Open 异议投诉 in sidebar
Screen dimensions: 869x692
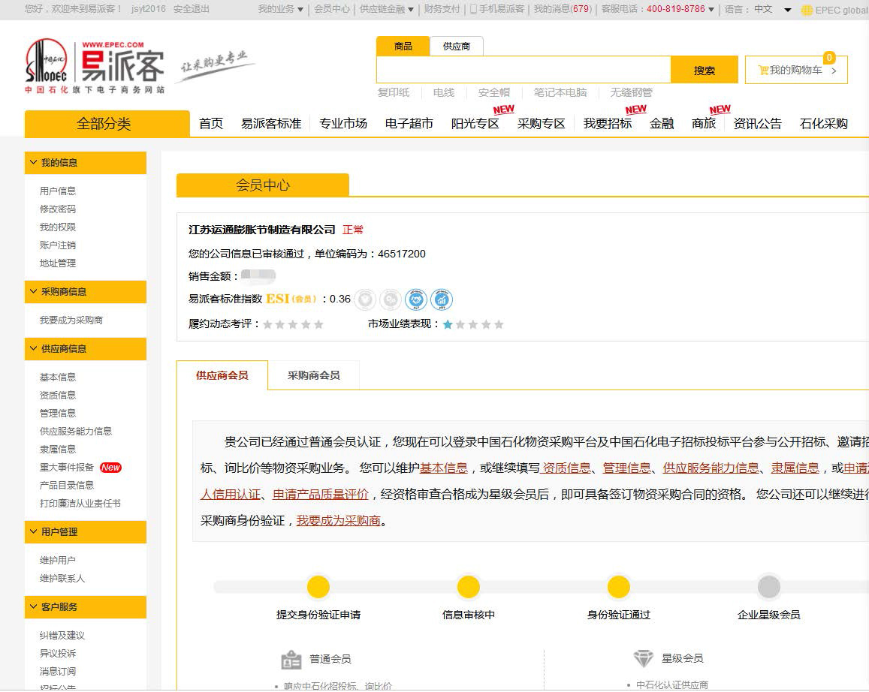pyautogui.click(x=58, y=654)
